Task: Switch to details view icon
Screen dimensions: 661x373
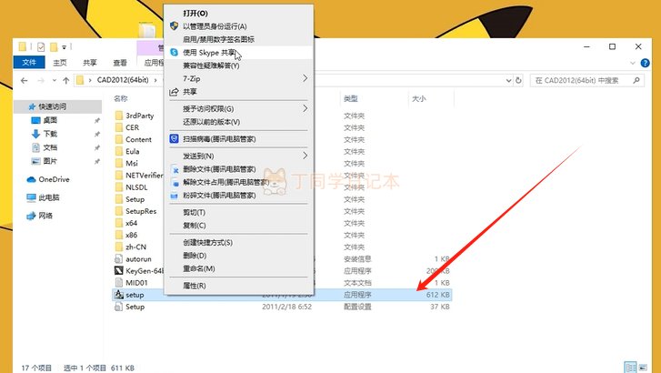Action: coord(630,368)
